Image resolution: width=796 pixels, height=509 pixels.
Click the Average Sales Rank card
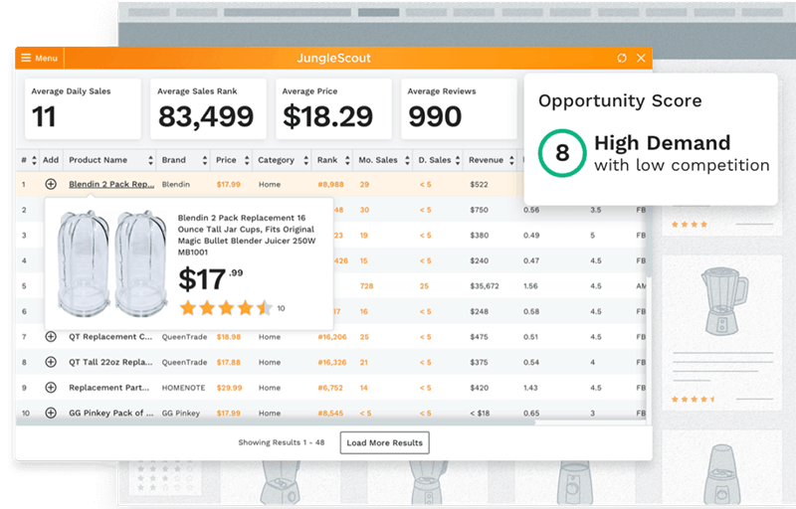pos(208,108)
